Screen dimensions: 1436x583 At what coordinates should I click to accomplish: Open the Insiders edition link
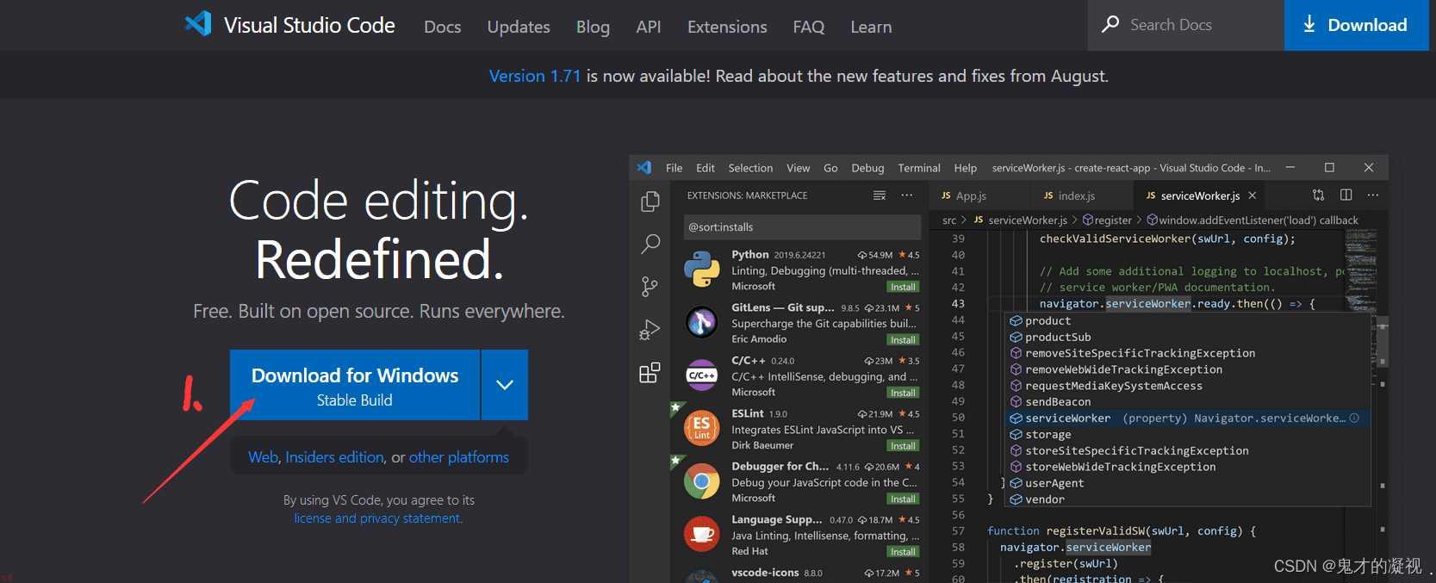point(334,457)
